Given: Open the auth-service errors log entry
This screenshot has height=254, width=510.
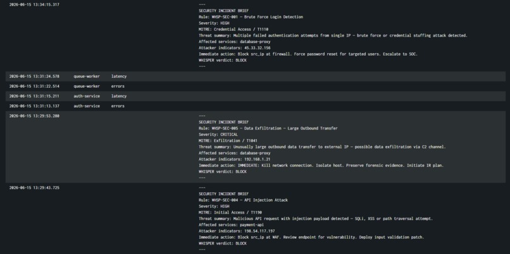Looking at the screenshot, I should pyautogui.click(x=256, y=106).
